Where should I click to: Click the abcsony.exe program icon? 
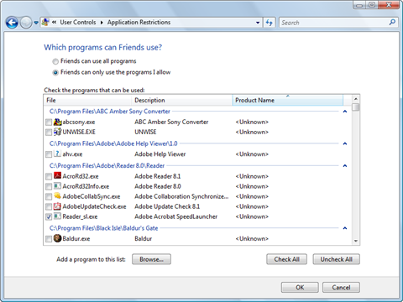click(x=57, y=122)
